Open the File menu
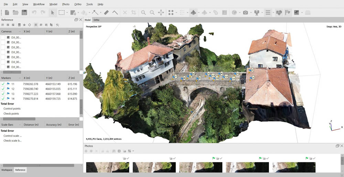 tap(6, 4)
